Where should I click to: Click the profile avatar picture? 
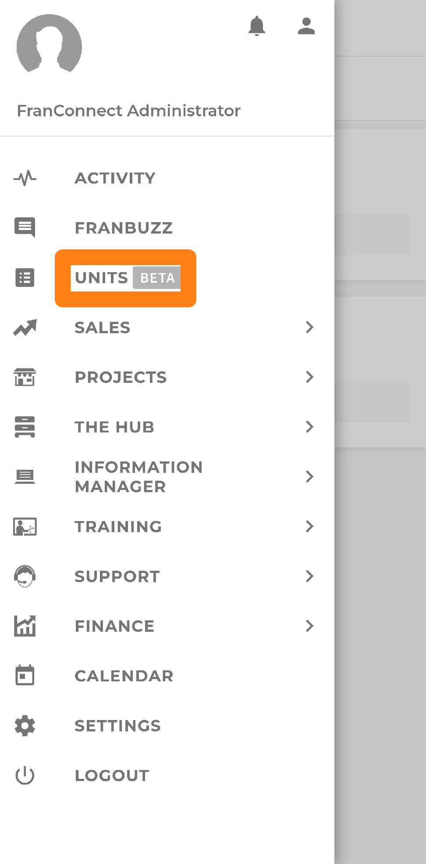(x=49, y=43)
